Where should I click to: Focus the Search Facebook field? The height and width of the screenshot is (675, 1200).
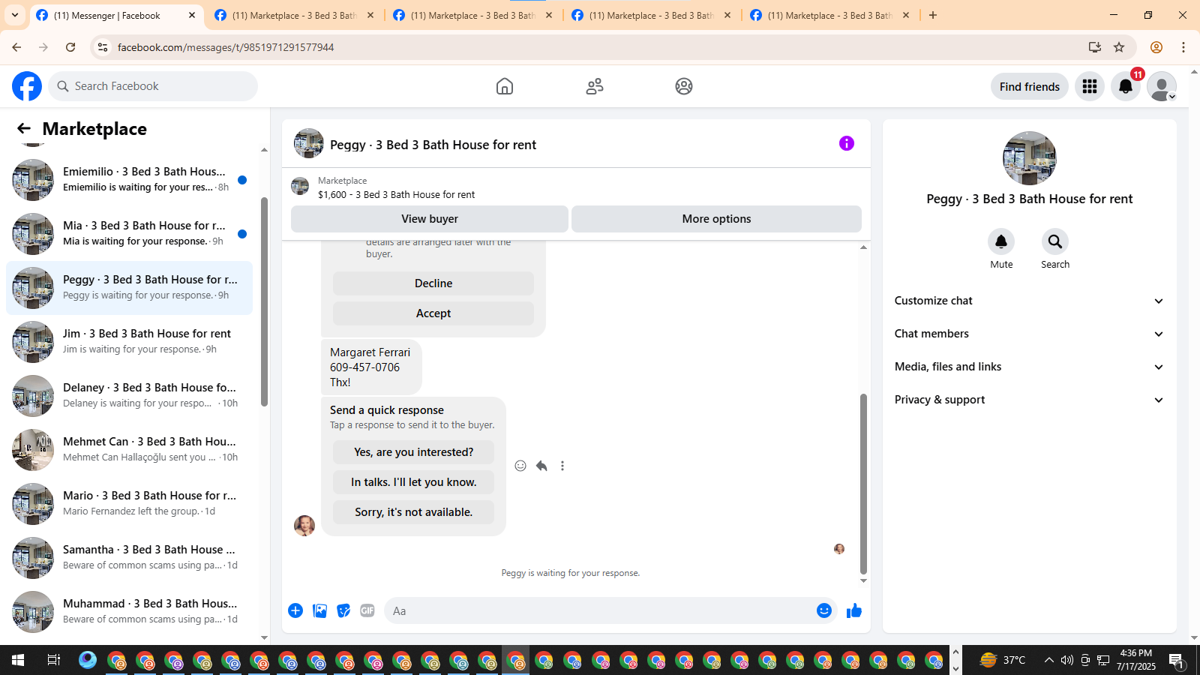[153, 86]
